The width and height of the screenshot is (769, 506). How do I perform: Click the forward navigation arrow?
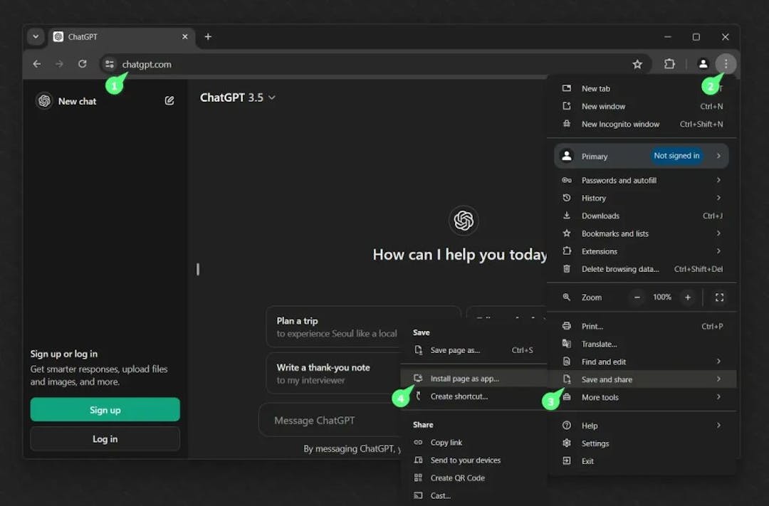(59, 64)
